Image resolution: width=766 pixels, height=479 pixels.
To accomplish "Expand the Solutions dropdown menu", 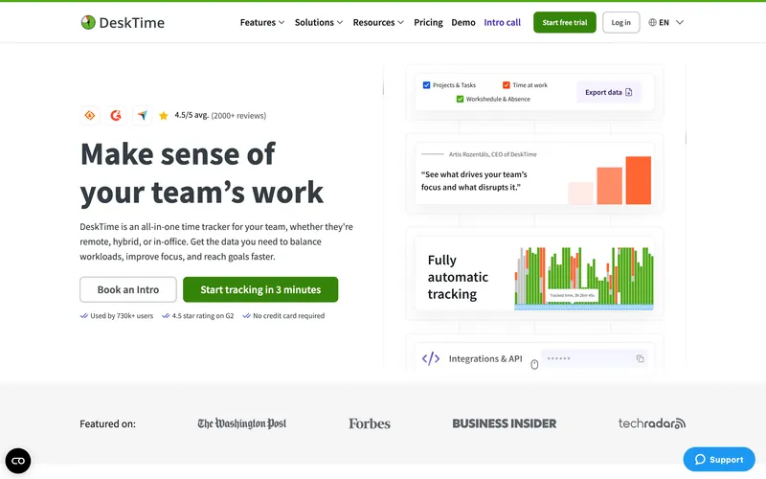I will 319,22.
